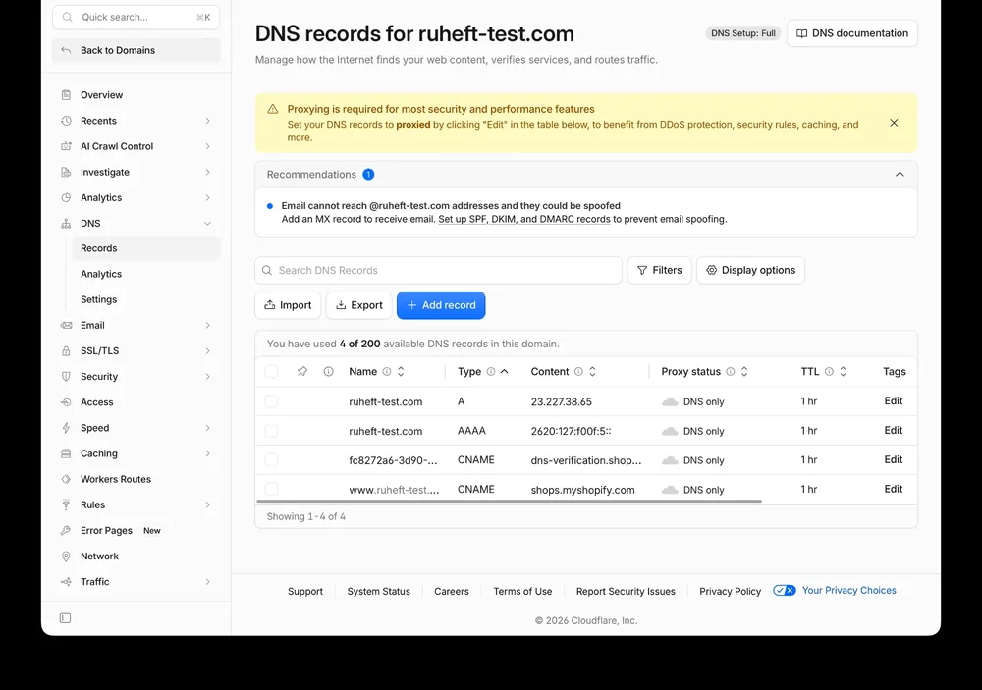
Task: Click the info icon next to the Name column
Action: [x=387, y=371]
